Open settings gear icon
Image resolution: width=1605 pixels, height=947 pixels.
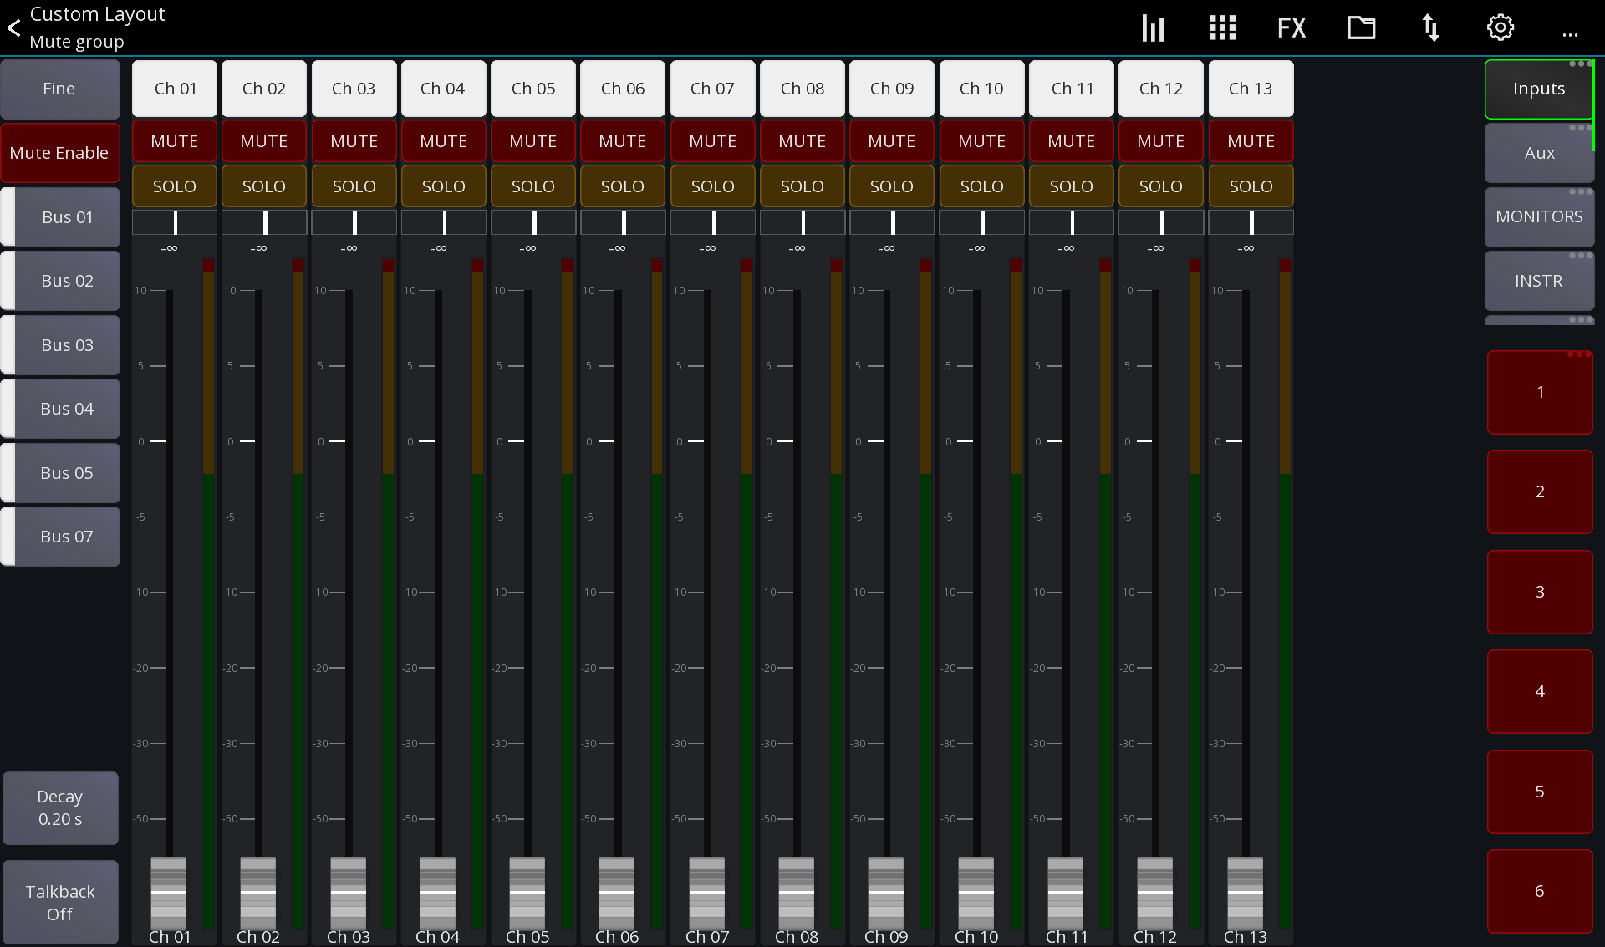(x=1501, y=28)
